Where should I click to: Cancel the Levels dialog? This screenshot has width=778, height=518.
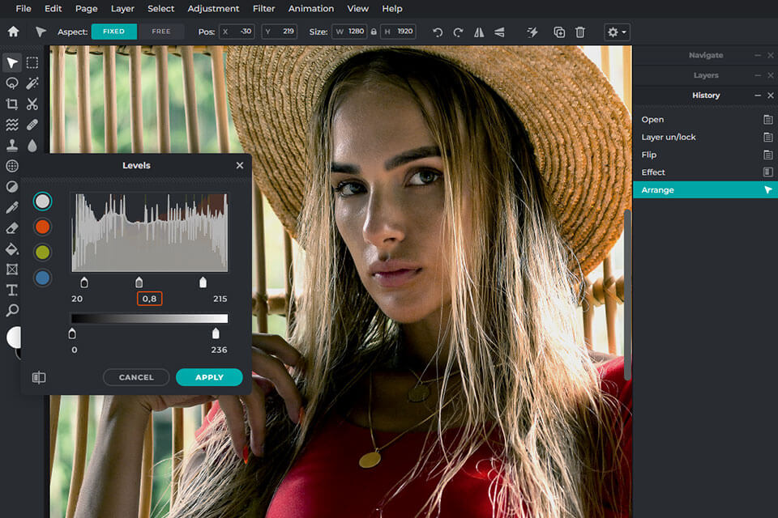135,377
